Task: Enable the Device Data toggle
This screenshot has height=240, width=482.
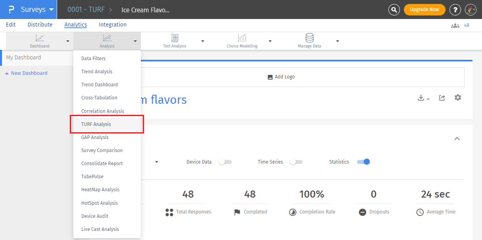Action: click(225, 162)
